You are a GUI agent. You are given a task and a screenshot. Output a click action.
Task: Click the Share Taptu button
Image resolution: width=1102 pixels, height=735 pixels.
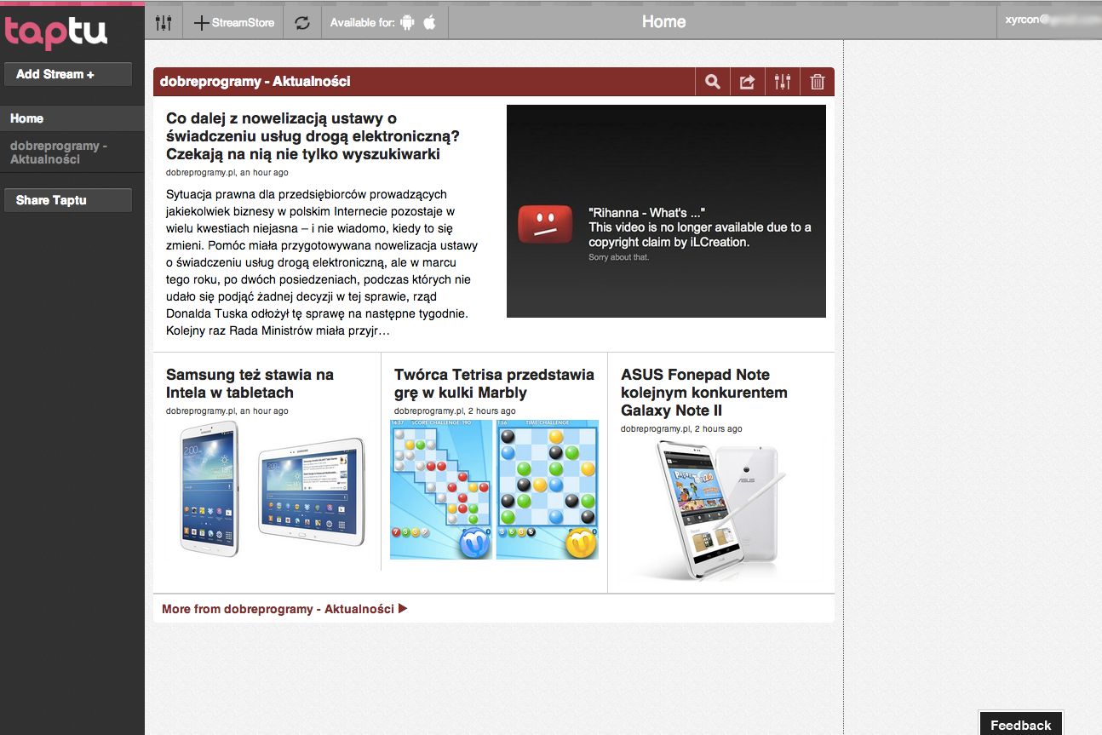coord(68,200)
